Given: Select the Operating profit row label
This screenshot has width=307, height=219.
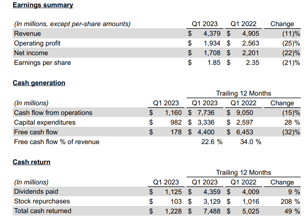Looking at the screenshot, I should pos(37,43).
